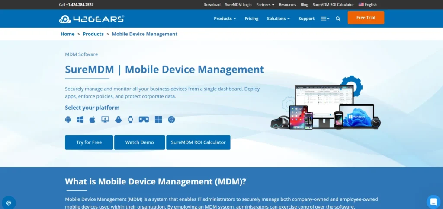This screenshot has height=209, width=443.
Task: Click the Try for Free button
Action: point(89,142)
